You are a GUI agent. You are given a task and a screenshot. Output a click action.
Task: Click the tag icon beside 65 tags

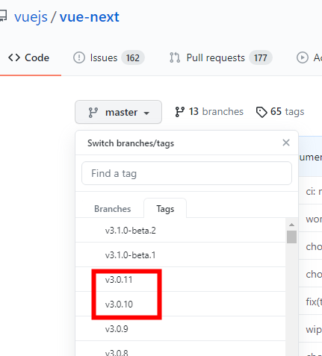click(x=261, y=112)
